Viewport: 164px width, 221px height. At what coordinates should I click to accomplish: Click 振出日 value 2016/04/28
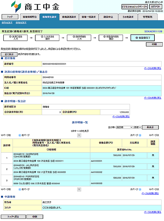[x=48, y=93]
